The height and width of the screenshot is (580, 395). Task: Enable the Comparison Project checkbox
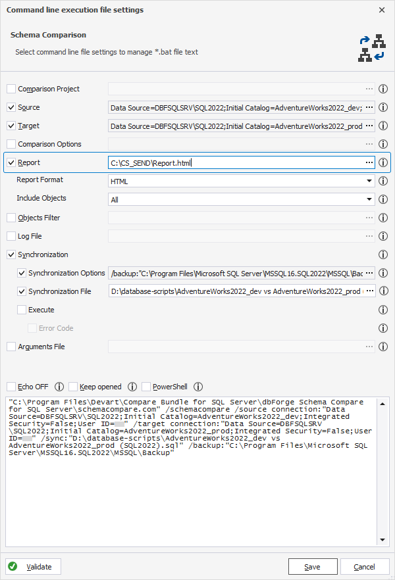pos(11,89)
